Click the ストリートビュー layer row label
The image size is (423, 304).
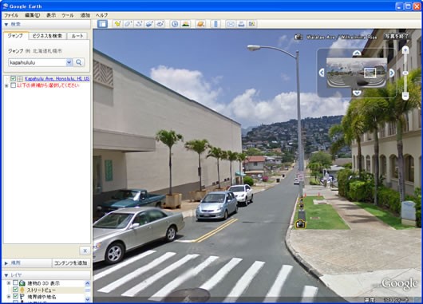[42, 290]
